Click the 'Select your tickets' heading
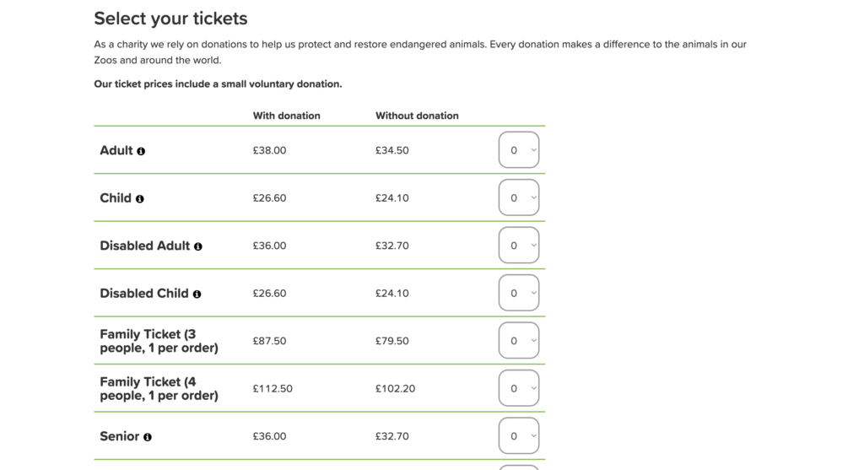The height and width of the screenshot is (470, 864). pyautogui.click(x=170, y=19)
